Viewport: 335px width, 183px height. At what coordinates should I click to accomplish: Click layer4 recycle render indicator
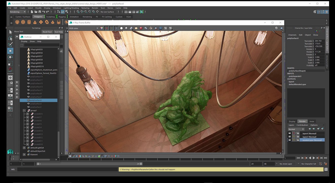coord(294,133)
